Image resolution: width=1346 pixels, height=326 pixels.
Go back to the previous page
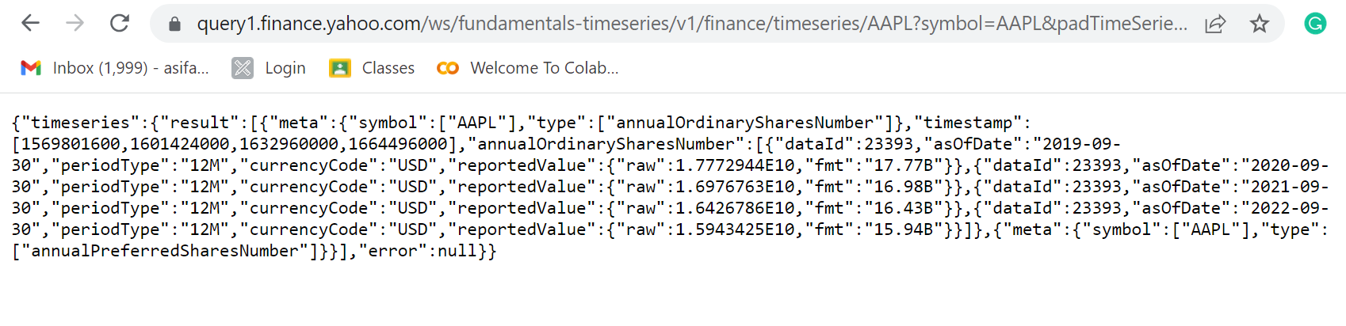[30, 24]
